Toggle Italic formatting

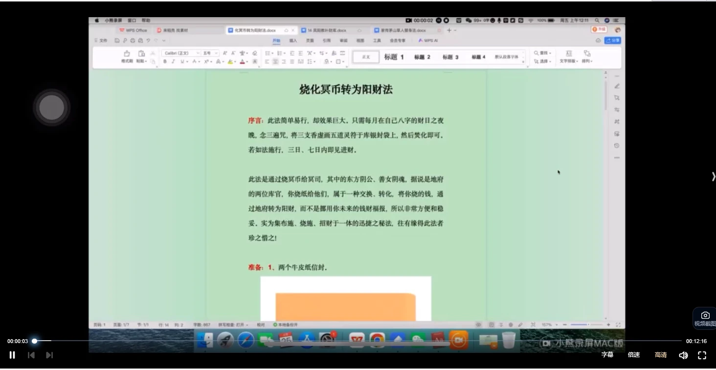point(173,62)
